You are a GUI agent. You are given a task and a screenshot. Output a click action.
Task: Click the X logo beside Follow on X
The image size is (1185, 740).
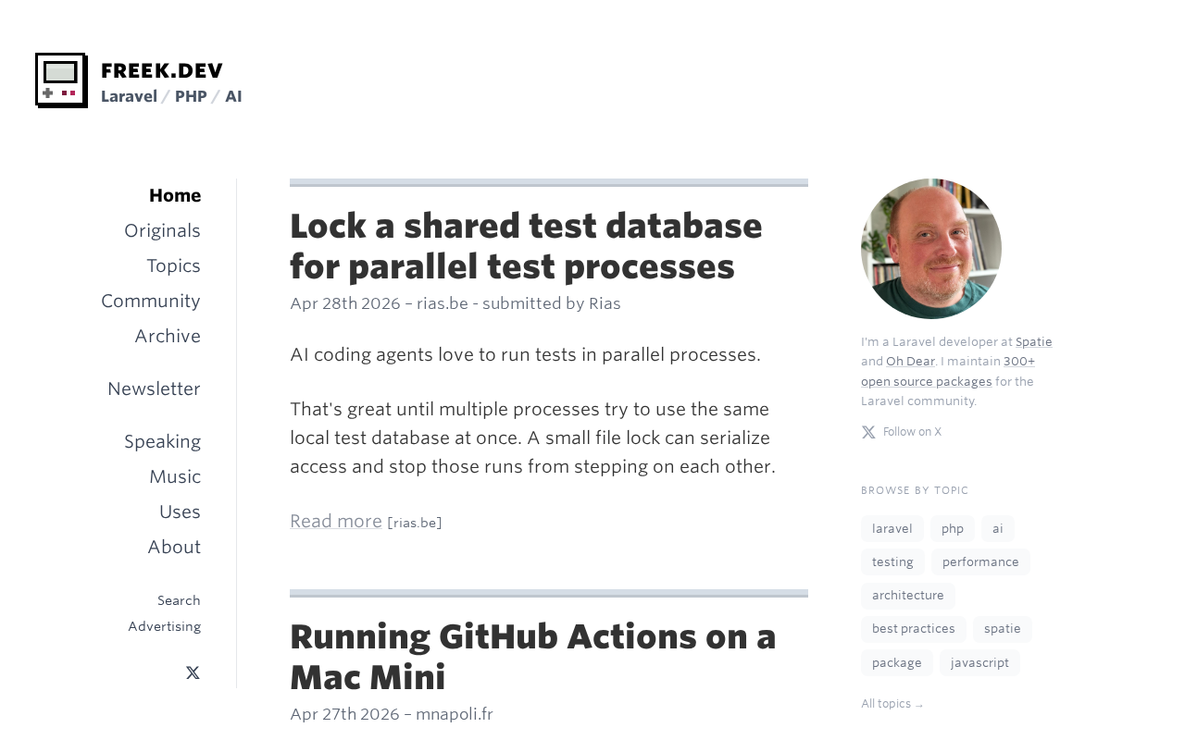868,432
